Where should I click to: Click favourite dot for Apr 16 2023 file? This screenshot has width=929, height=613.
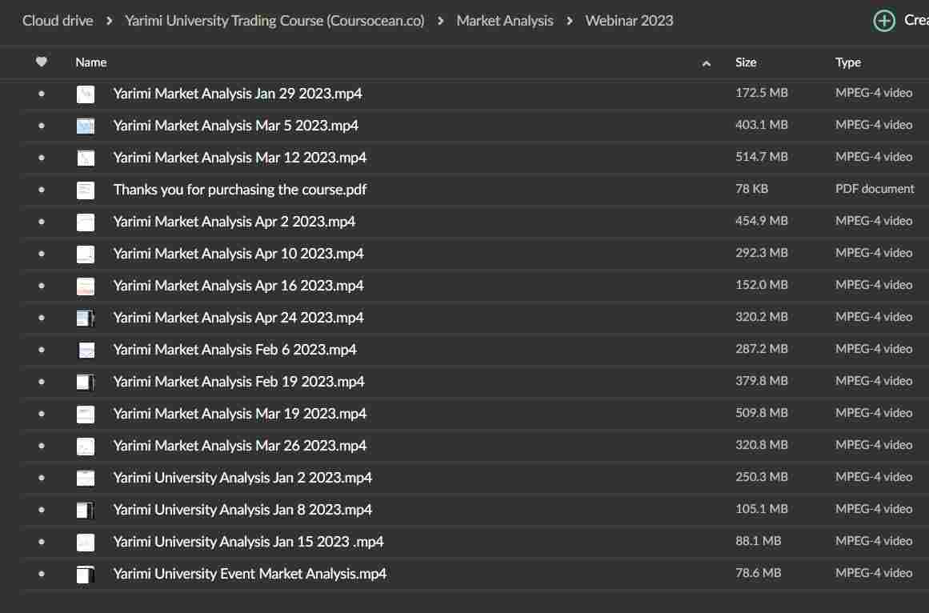coord(42,286)
